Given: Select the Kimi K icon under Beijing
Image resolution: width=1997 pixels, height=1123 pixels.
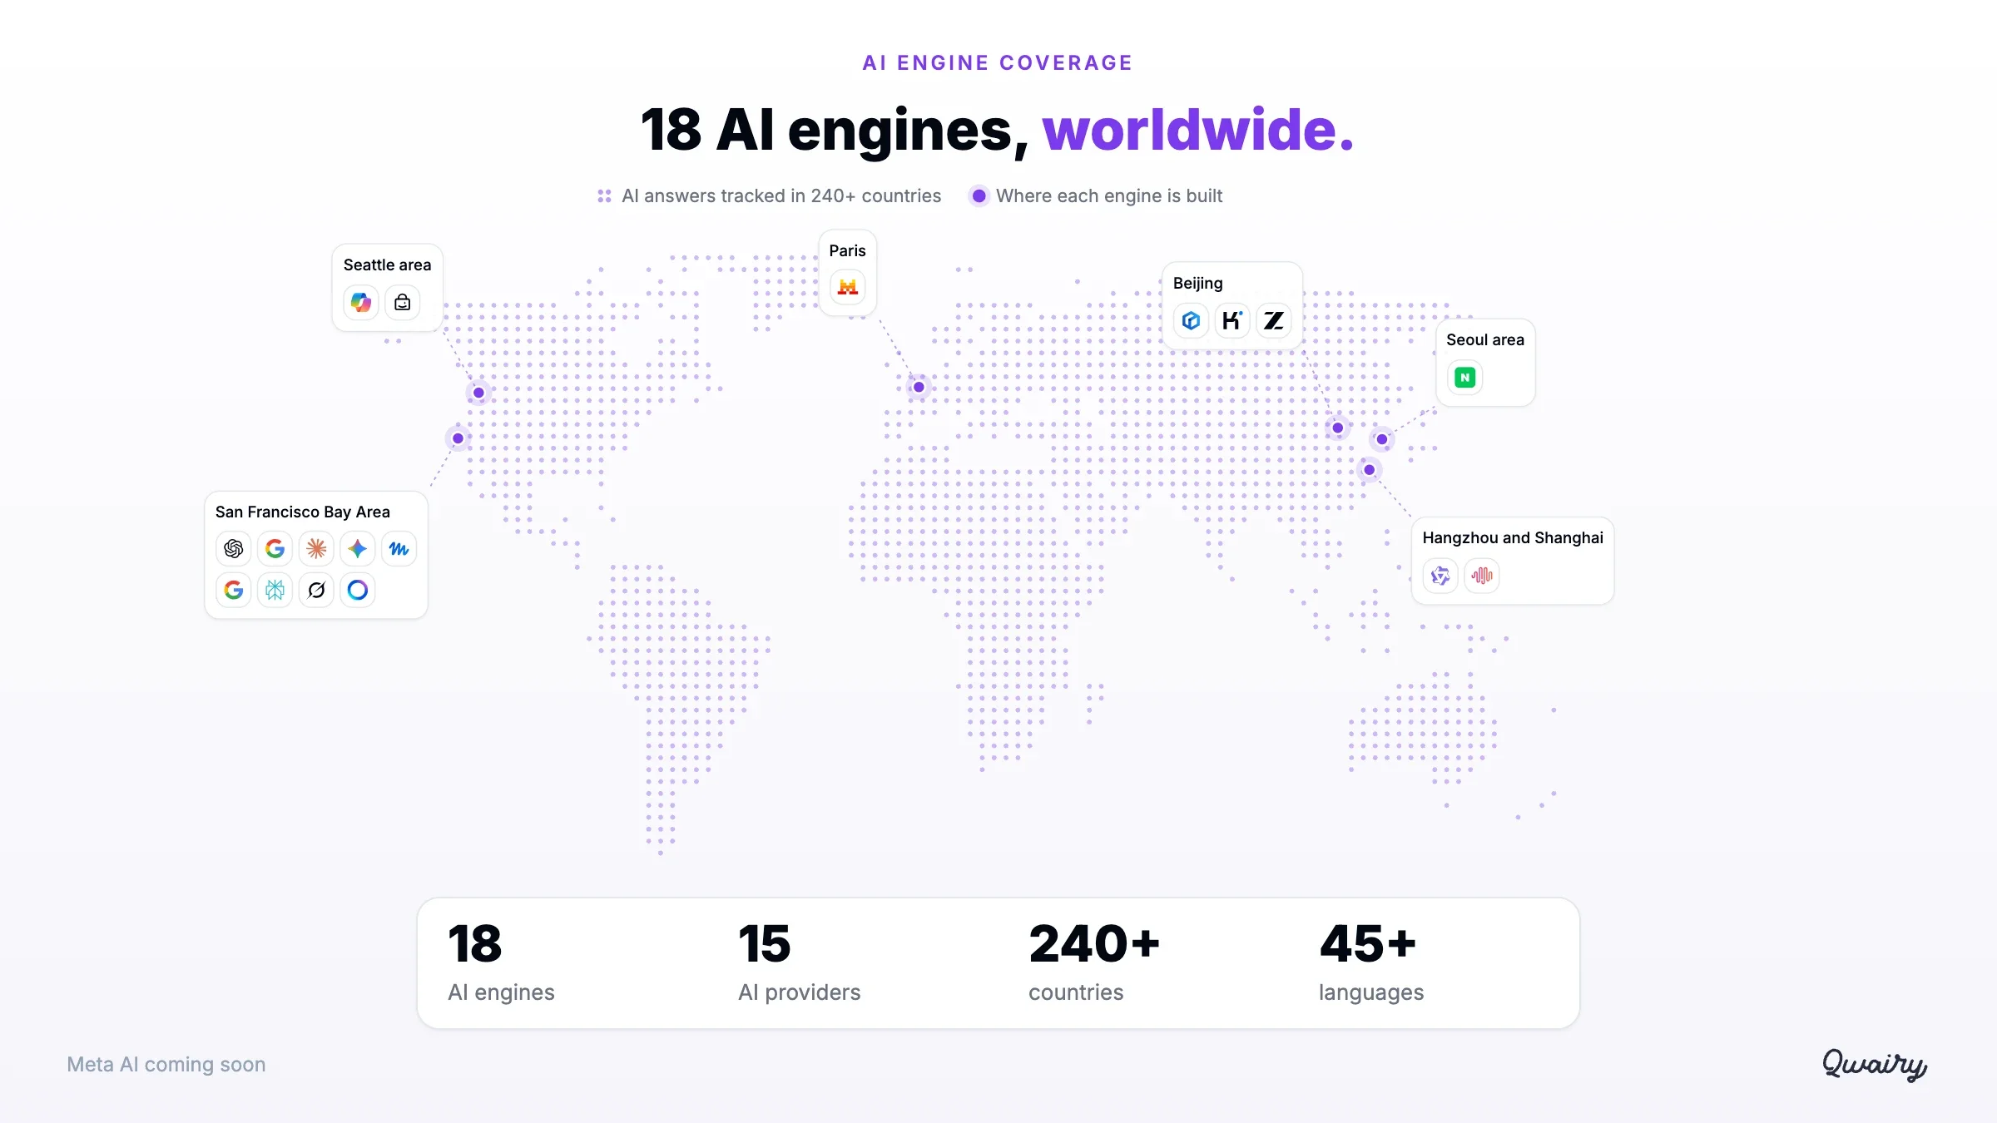Looking at the screenshot, I should click(1232, 321).
